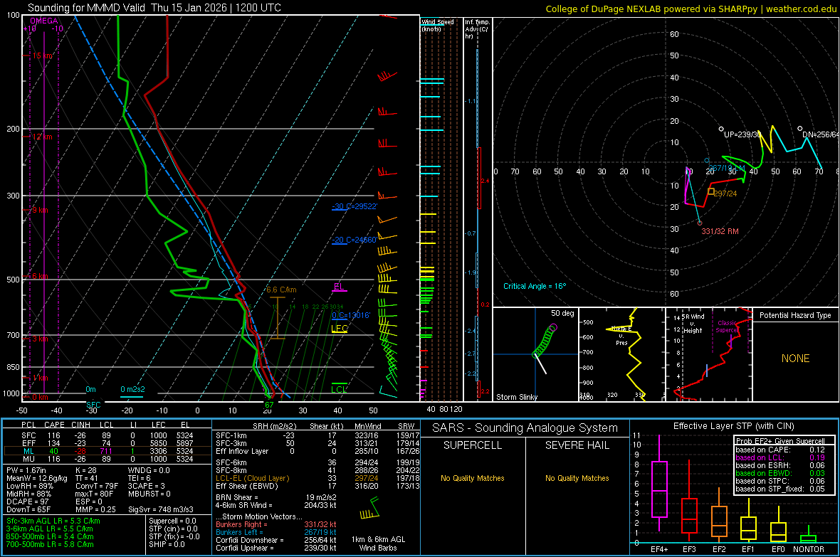Screen dimensions: 840x557
Task: Click the SEVERE HAIL column header
Action: pos(577,445)
